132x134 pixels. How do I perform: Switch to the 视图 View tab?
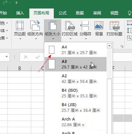click(114, 13)
